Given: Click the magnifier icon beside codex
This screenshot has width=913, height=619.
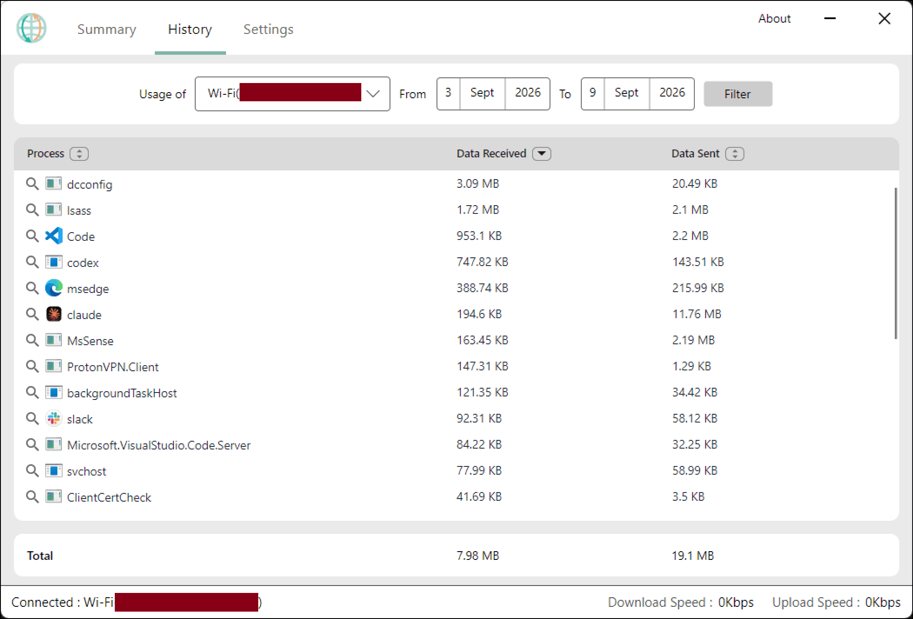Looking at the screenshot, I should tap(32, 262).
